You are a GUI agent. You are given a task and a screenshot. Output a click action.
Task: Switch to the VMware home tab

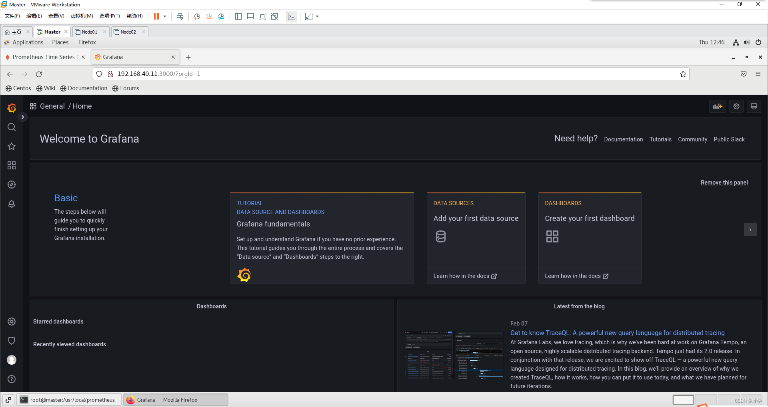coord(16,32)
